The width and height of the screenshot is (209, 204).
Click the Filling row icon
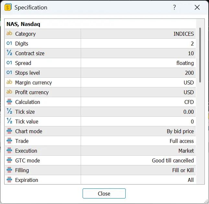point(9,170)
